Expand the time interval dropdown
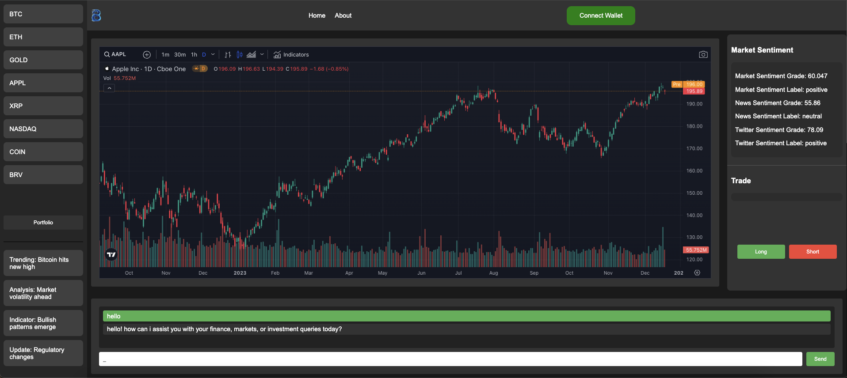Screen dimensions: 847x378 213,55
